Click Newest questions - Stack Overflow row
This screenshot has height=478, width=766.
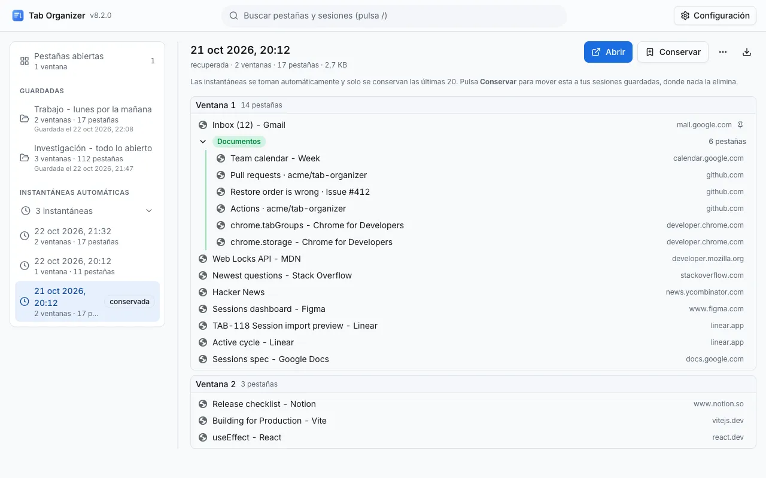tap(473, 275)
